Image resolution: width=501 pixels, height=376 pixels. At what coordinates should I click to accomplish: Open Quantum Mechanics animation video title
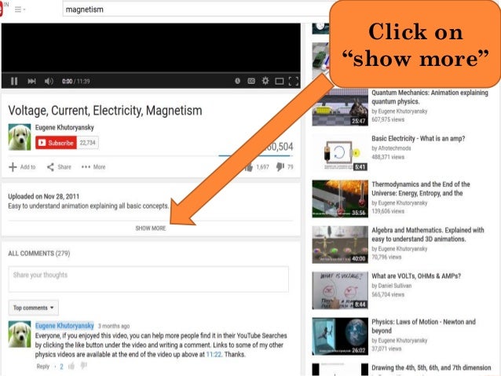click(430, 97)
